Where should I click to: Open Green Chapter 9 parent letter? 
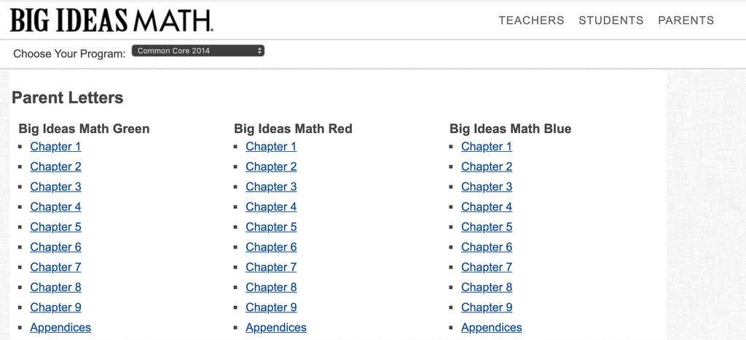[55, 307]
